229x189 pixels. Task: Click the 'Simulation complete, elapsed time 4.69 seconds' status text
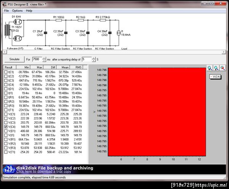tap(34, 177)
